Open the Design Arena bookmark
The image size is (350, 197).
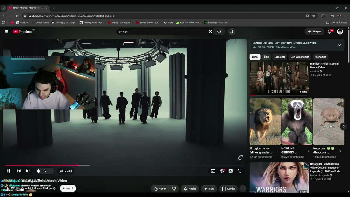(40, 22)
